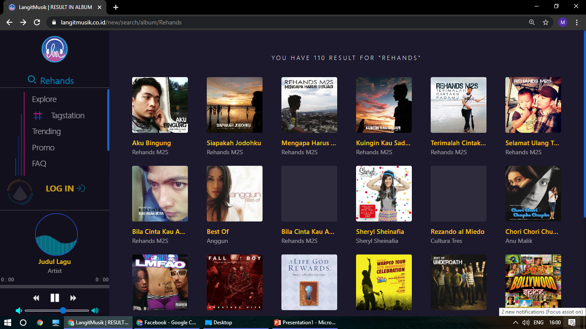Open the Explore menu item
Viewport: 586px width, 329px height.
[x=44, y=99]
